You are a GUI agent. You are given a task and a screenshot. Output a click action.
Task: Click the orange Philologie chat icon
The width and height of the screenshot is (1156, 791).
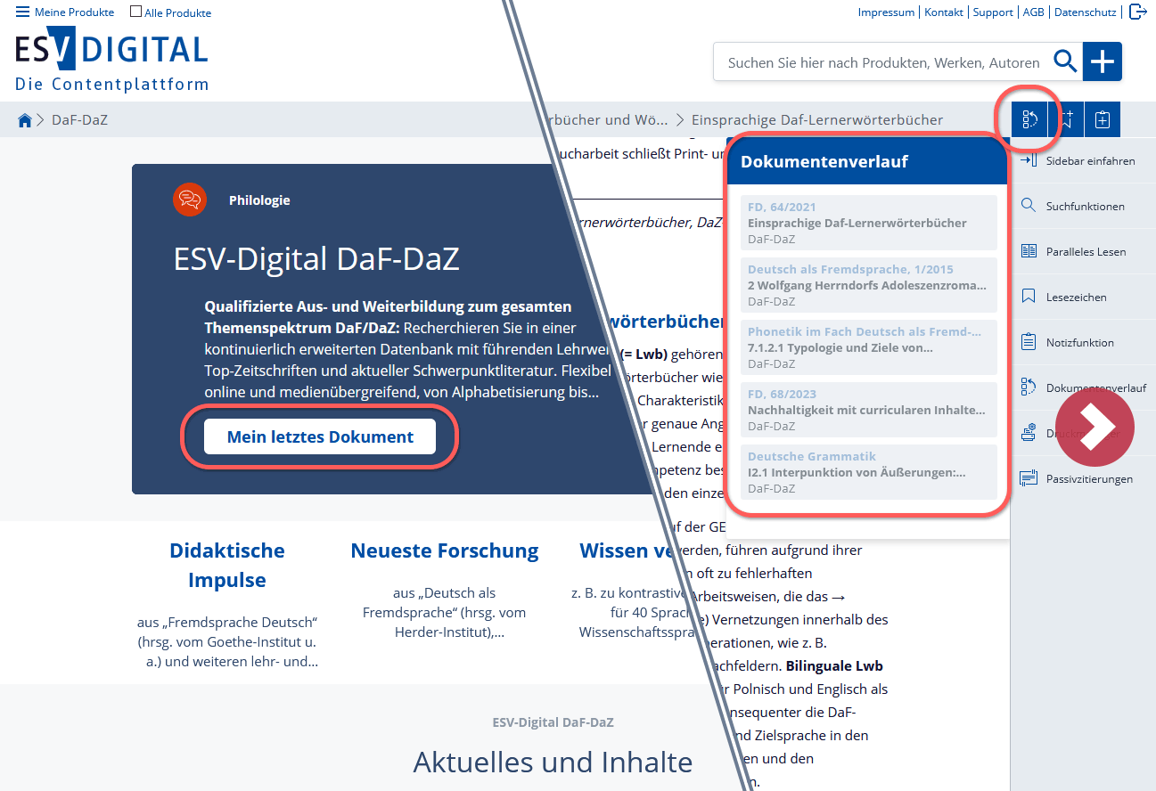point(190,200)
